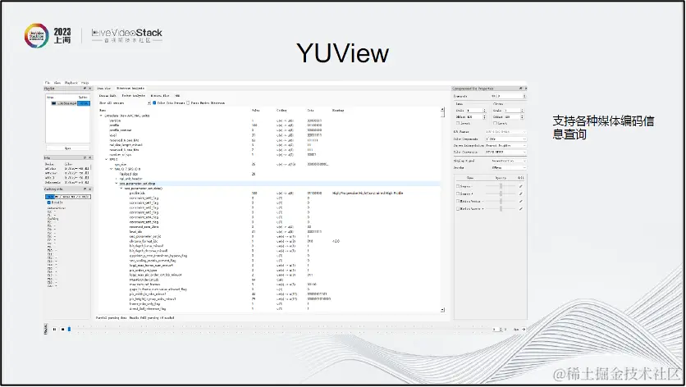
Task: Select the mp4 file in the playlist
Action: (68, 103)
